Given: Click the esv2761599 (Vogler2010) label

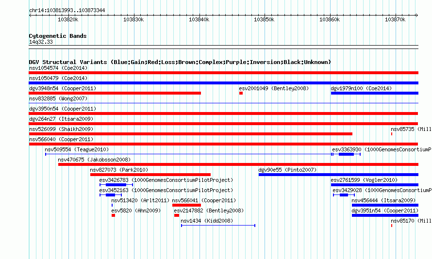Looking at the screenshot, I should [364, 180].
